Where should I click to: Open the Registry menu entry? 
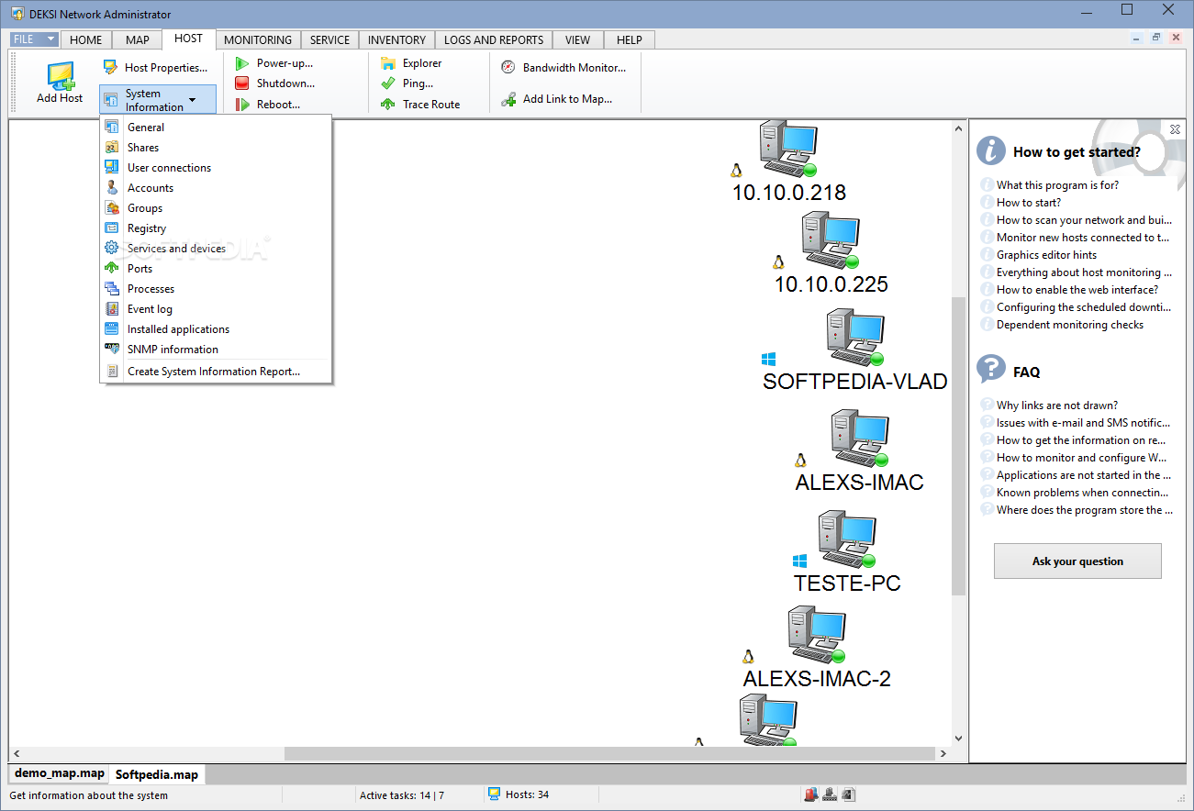pos(216,228)
